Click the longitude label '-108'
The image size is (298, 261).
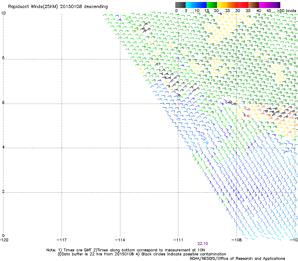pyautogui.click(x=237, y=240)
